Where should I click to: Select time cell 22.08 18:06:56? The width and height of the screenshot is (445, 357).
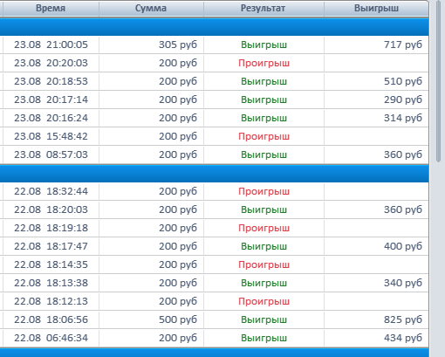tap(51, 319)
